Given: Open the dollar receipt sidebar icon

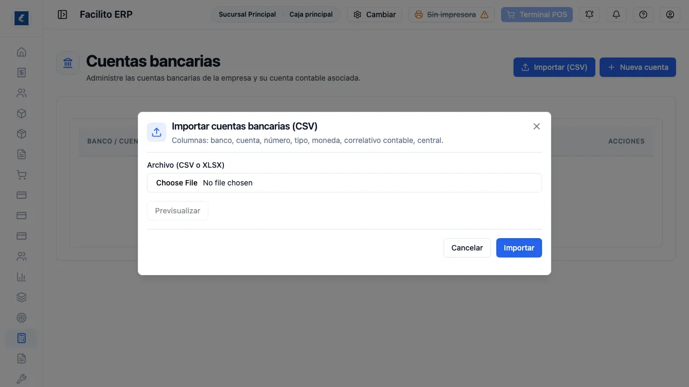Looking at the screenshot, I should coord(22,73).
